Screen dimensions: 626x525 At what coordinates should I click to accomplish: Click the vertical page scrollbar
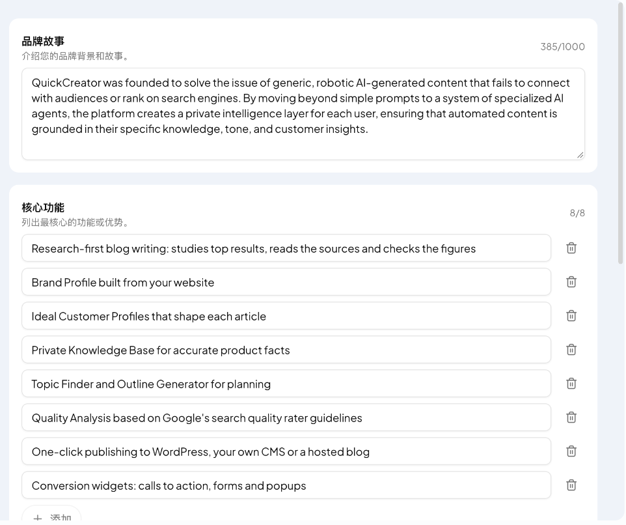pos(620,132)
